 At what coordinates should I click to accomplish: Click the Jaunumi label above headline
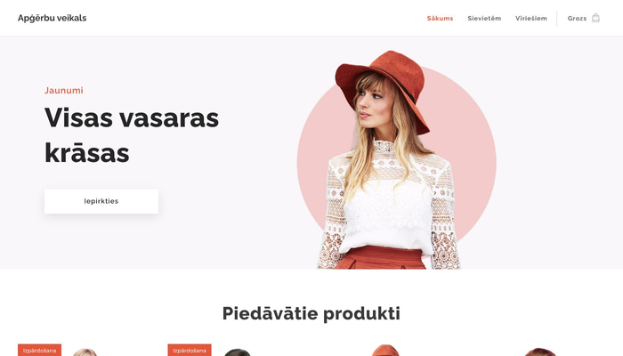(63, 90)
